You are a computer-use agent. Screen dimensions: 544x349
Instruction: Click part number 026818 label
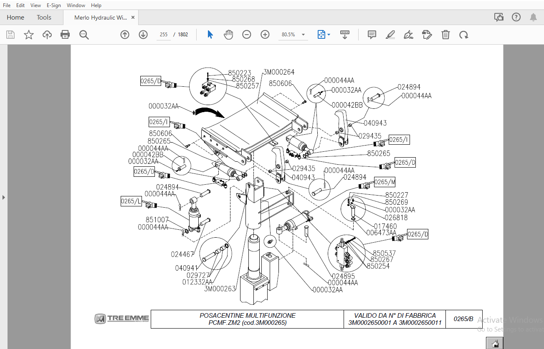point(396,217)
